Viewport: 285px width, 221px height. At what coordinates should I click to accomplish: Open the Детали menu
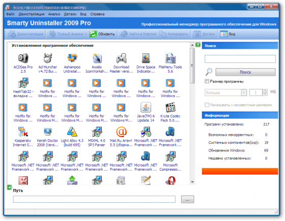point(70,14)
